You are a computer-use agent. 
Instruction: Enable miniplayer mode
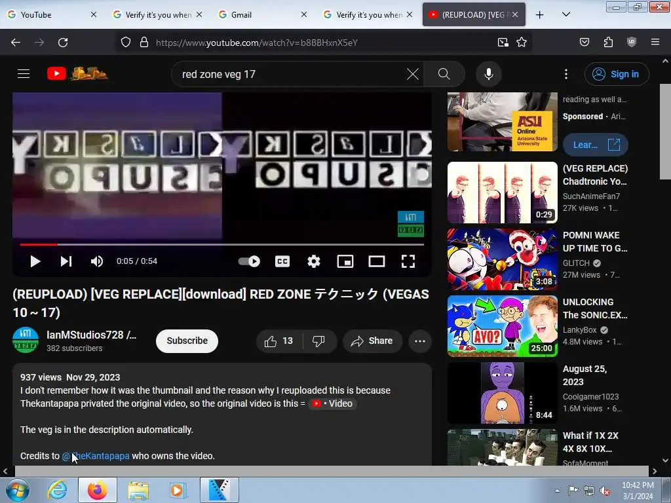(x=345, y=261)
